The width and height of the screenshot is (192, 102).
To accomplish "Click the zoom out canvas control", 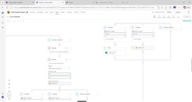I will (x=9, y=88).
